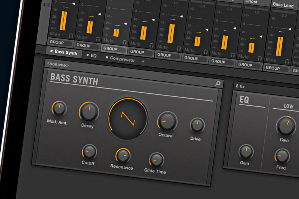Click the '-1.9' peak readout on Ghost
This screenshot has width=299, height=199.
(x=256, y=12)
